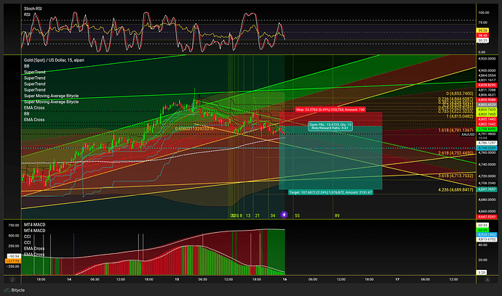Click white MACD value tag -90.94
The width and height of the screenshot is (502, 296).
pyautogui.click(x=13, y=256)
